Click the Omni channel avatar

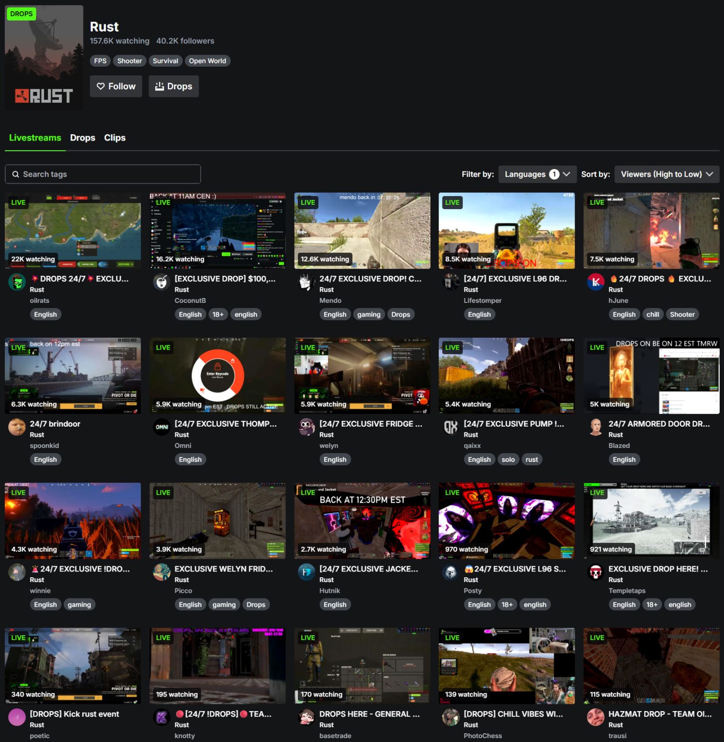162,427
